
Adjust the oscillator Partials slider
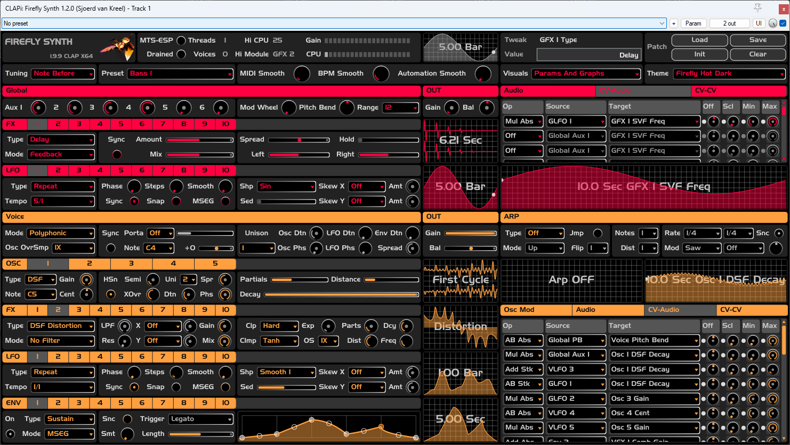point(300,279)
